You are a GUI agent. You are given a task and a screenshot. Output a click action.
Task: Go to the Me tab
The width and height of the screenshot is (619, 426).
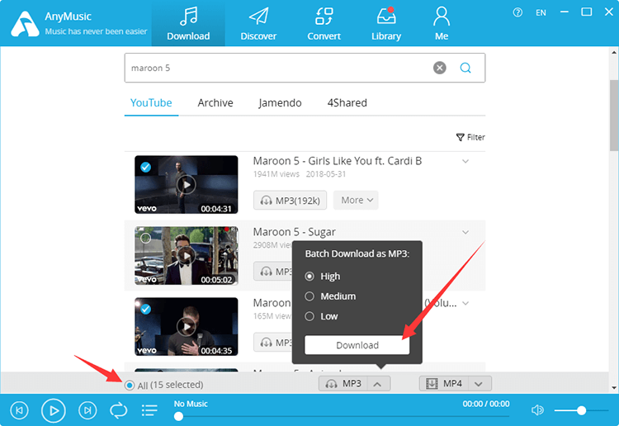(x=442, y=24)
